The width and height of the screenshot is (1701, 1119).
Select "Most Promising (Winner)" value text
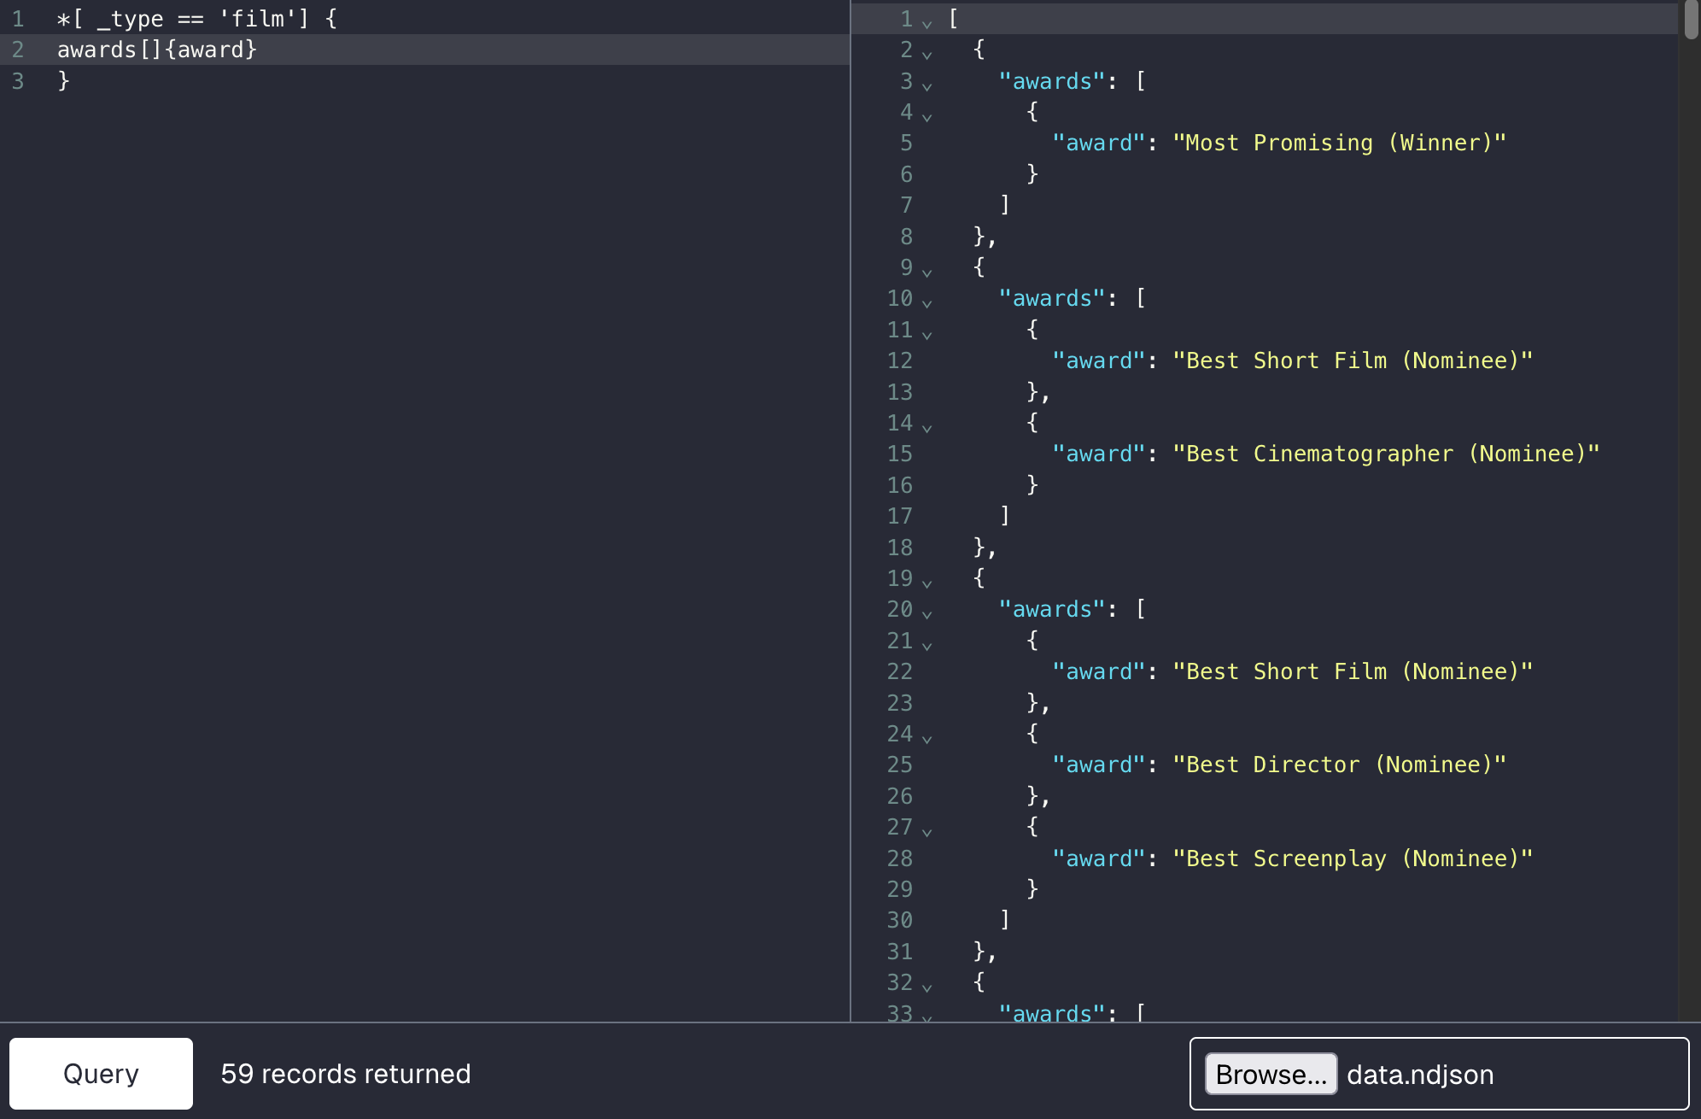pyautogui.click(x=1340, y=143)
